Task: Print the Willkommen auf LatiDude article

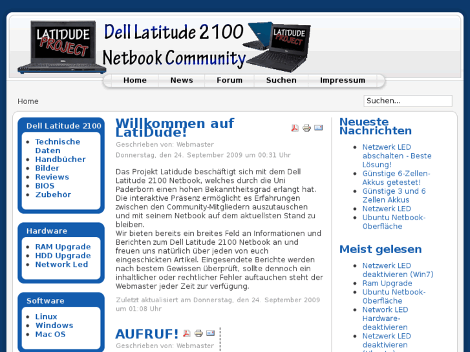Action: (306, 128)
